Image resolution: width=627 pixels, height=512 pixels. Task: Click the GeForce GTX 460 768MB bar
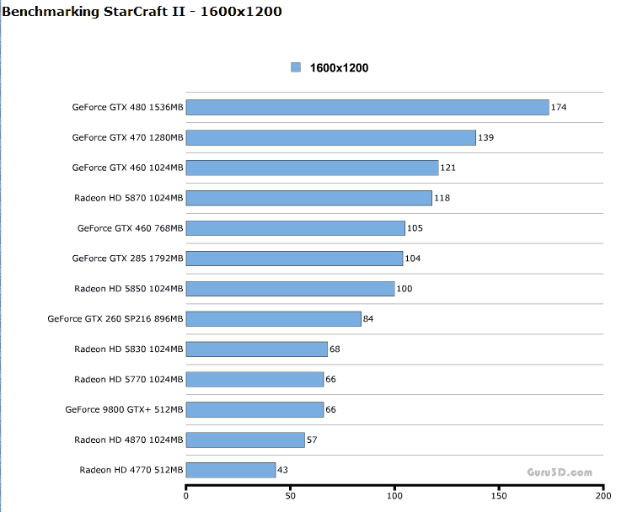pos(296,228)
